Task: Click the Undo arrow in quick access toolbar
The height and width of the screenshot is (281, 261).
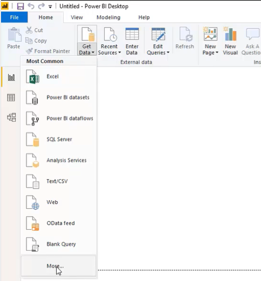Action: tap(31, 6)
